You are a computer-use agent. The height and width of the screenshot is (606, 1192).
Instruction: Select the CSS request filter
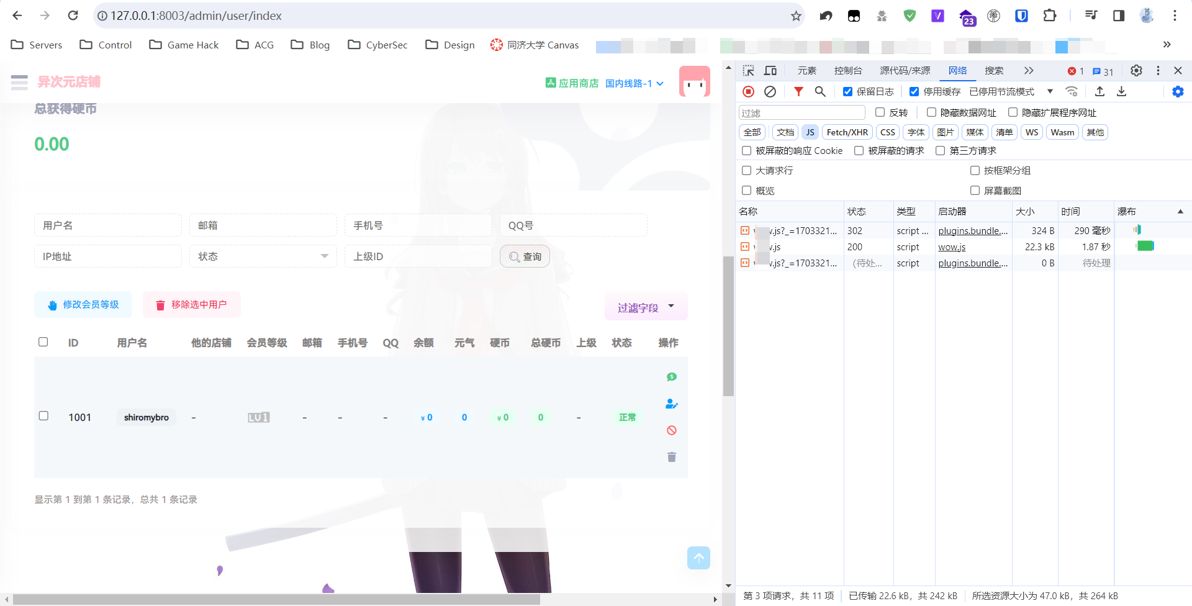[888, 132]
